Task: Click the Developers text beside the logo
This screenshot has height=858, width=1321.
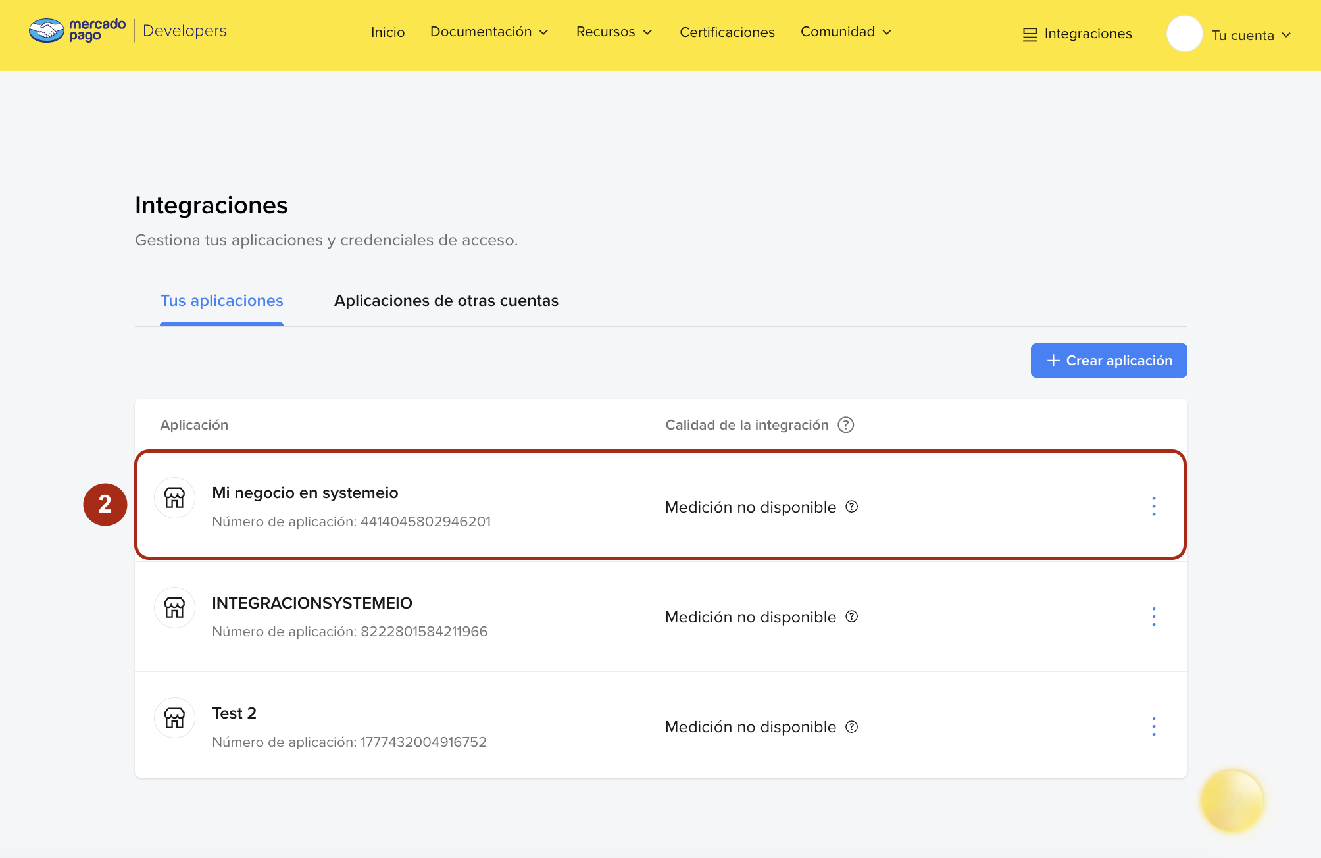Action: click(x=184, y=31)
